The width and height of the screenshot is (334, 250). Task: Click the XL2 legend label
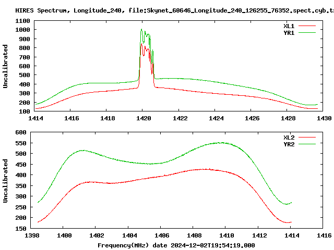[x=289, y=137]
